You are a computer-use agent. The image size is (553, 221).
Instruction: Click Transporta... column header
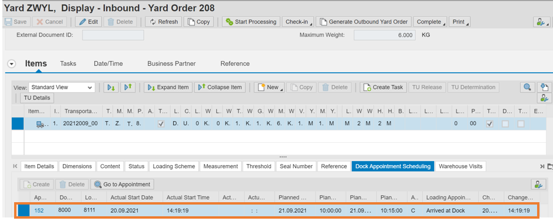click(82, 111)
